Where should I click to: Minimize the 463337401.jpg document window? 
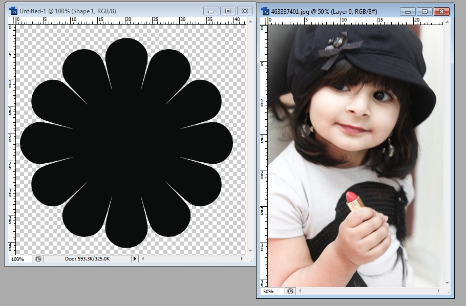(x=407, y=11)
